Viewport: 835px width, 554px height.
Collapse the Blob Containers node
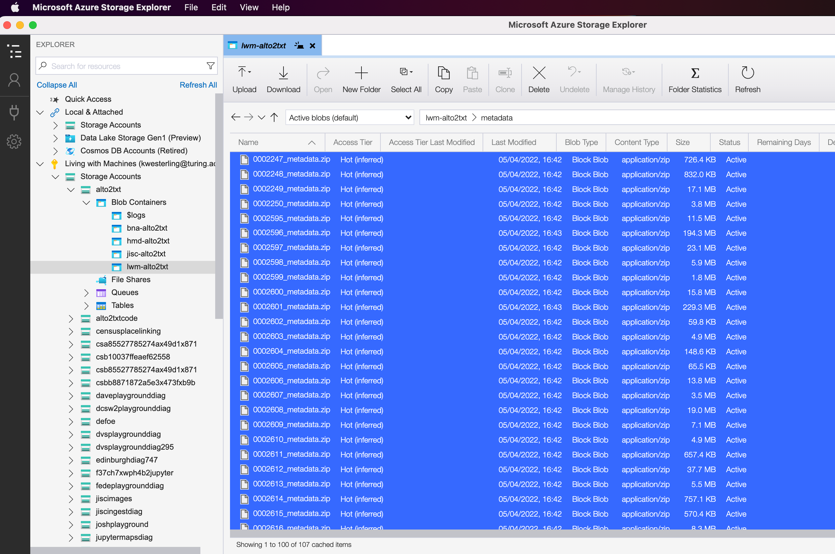[x=87, y=203]
